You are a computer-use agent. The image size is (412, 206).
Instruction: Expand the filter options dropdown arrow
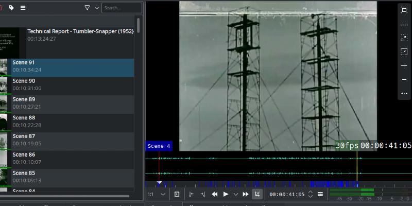tap(96, 8)
